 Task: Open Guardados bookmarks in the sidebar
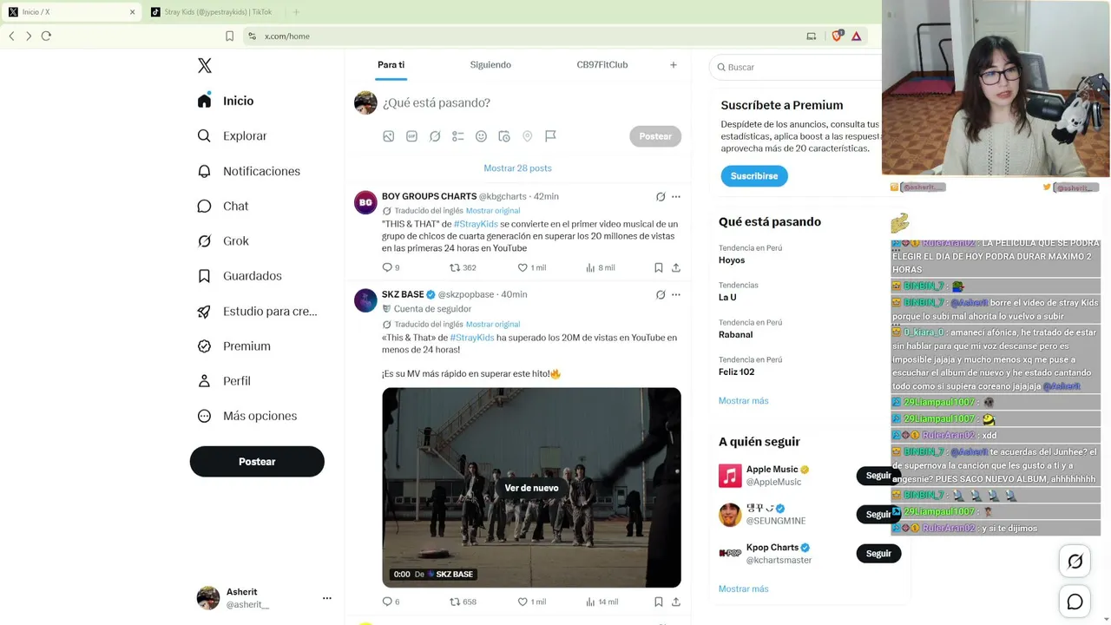point(240,276)
